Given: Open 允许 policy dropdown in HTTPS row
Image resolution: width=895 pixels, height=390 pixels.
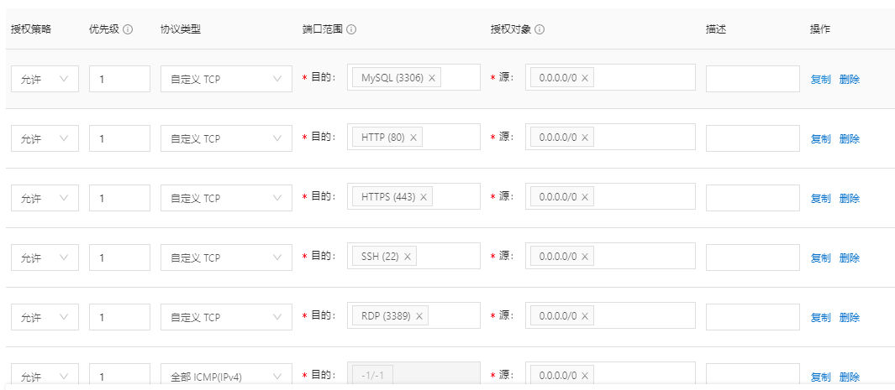Looking at the screenshot, I should coord(45,198).
